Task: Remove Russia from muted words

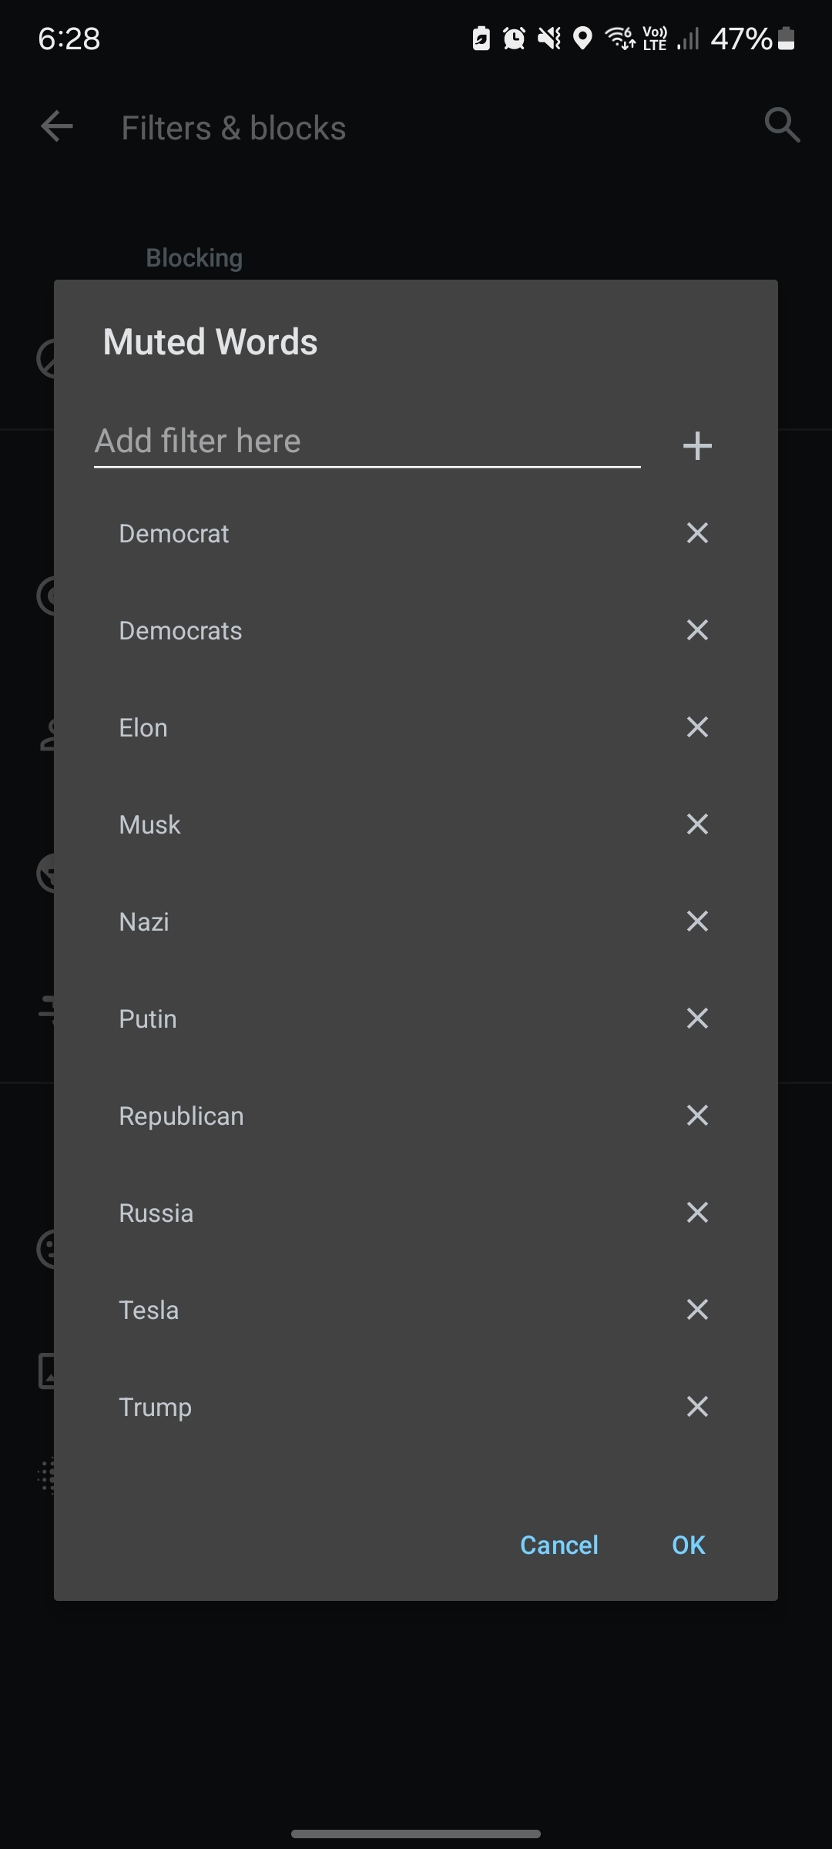Action: (x=697, y=1213)
